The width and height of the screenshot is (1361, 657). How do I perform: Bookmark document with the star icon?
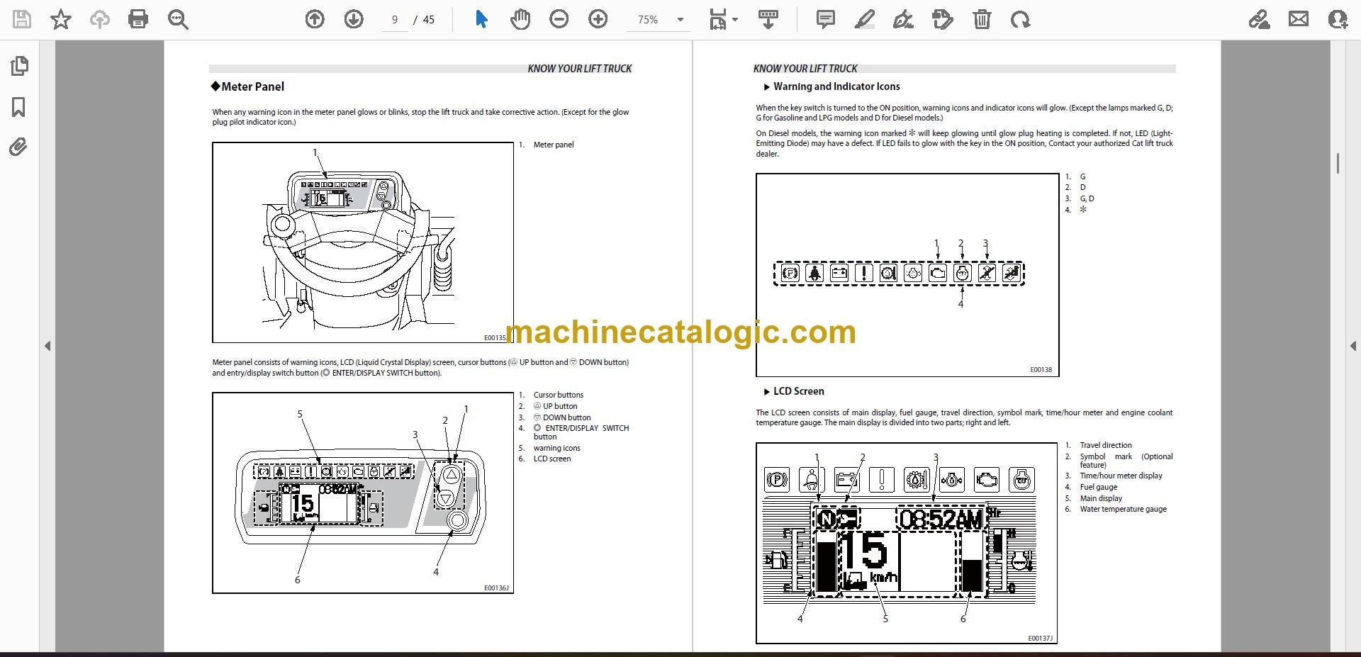61,19
